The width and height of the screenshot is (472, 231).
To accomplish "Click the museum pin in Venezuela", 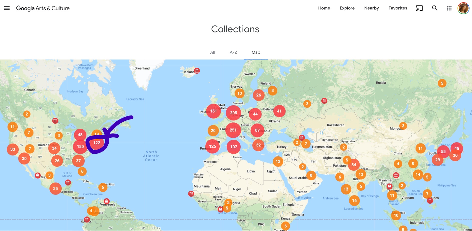I will [x=107, y=201].
